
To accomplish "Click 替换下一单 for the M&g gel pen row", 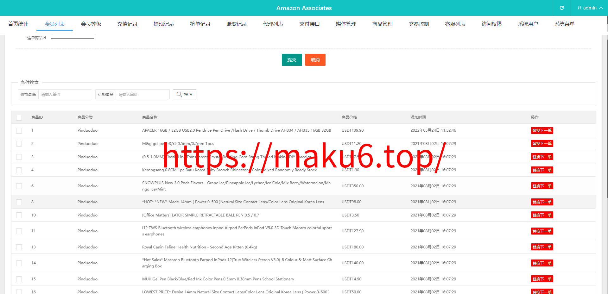I will point(542,144).
